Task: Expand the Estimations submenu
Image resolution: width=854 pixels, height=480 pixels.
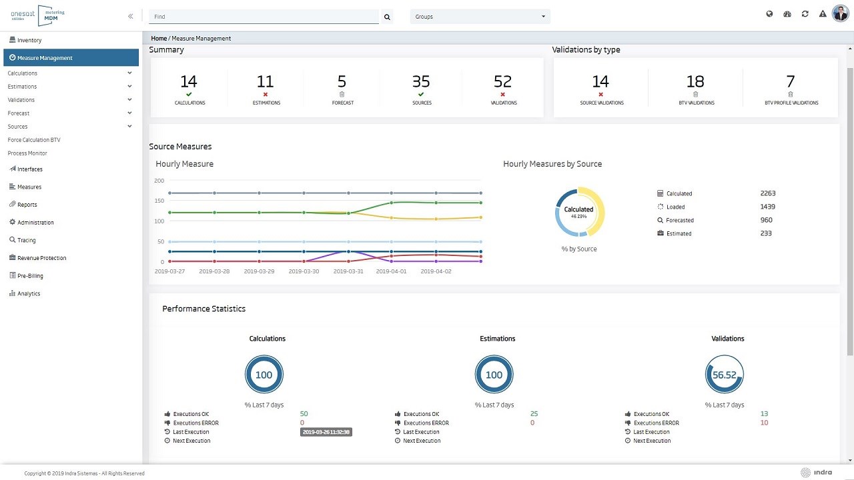Action: tap(70, 87)
